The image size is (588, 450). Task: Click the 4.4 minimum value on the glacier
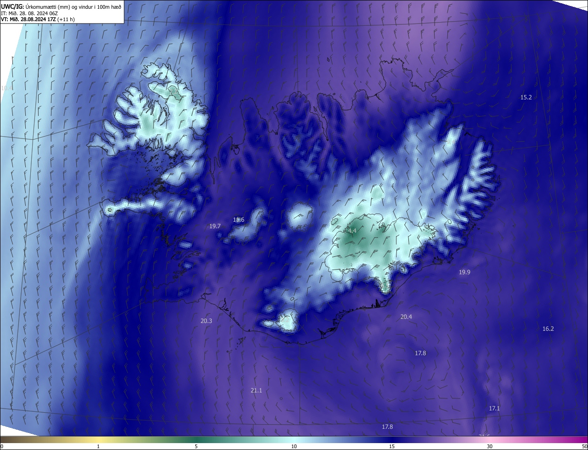pyautogui.click(x=352, y=231)
